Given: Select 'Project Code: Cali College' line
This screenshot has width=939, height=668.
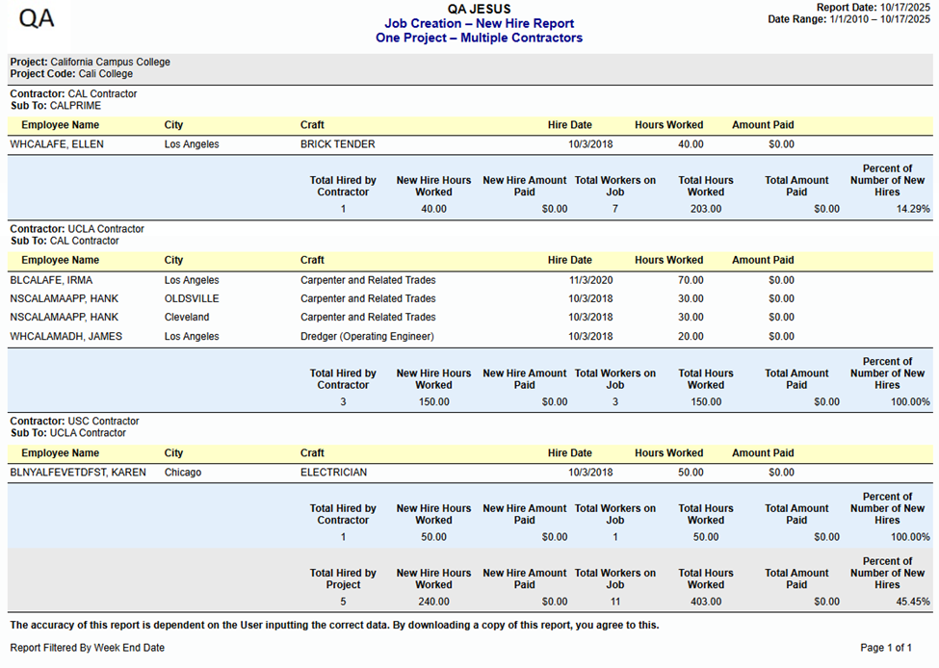Looking at the screenshot, I should point(71,73).
